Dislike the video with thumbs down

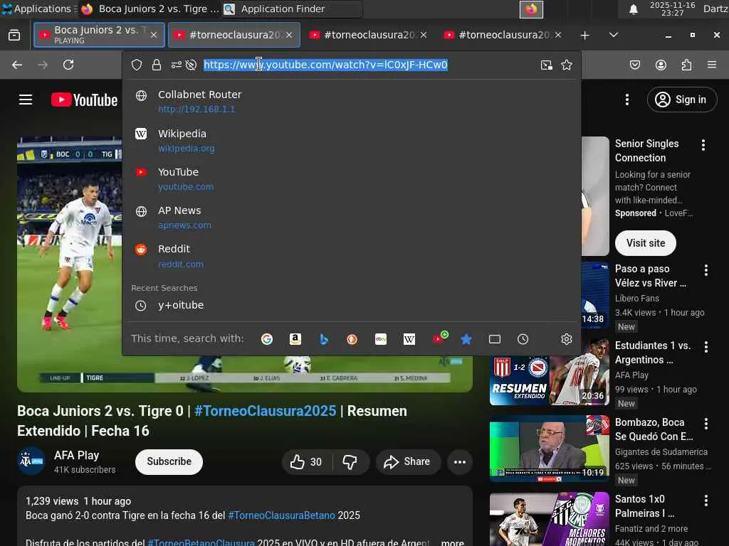coord(350,462)
